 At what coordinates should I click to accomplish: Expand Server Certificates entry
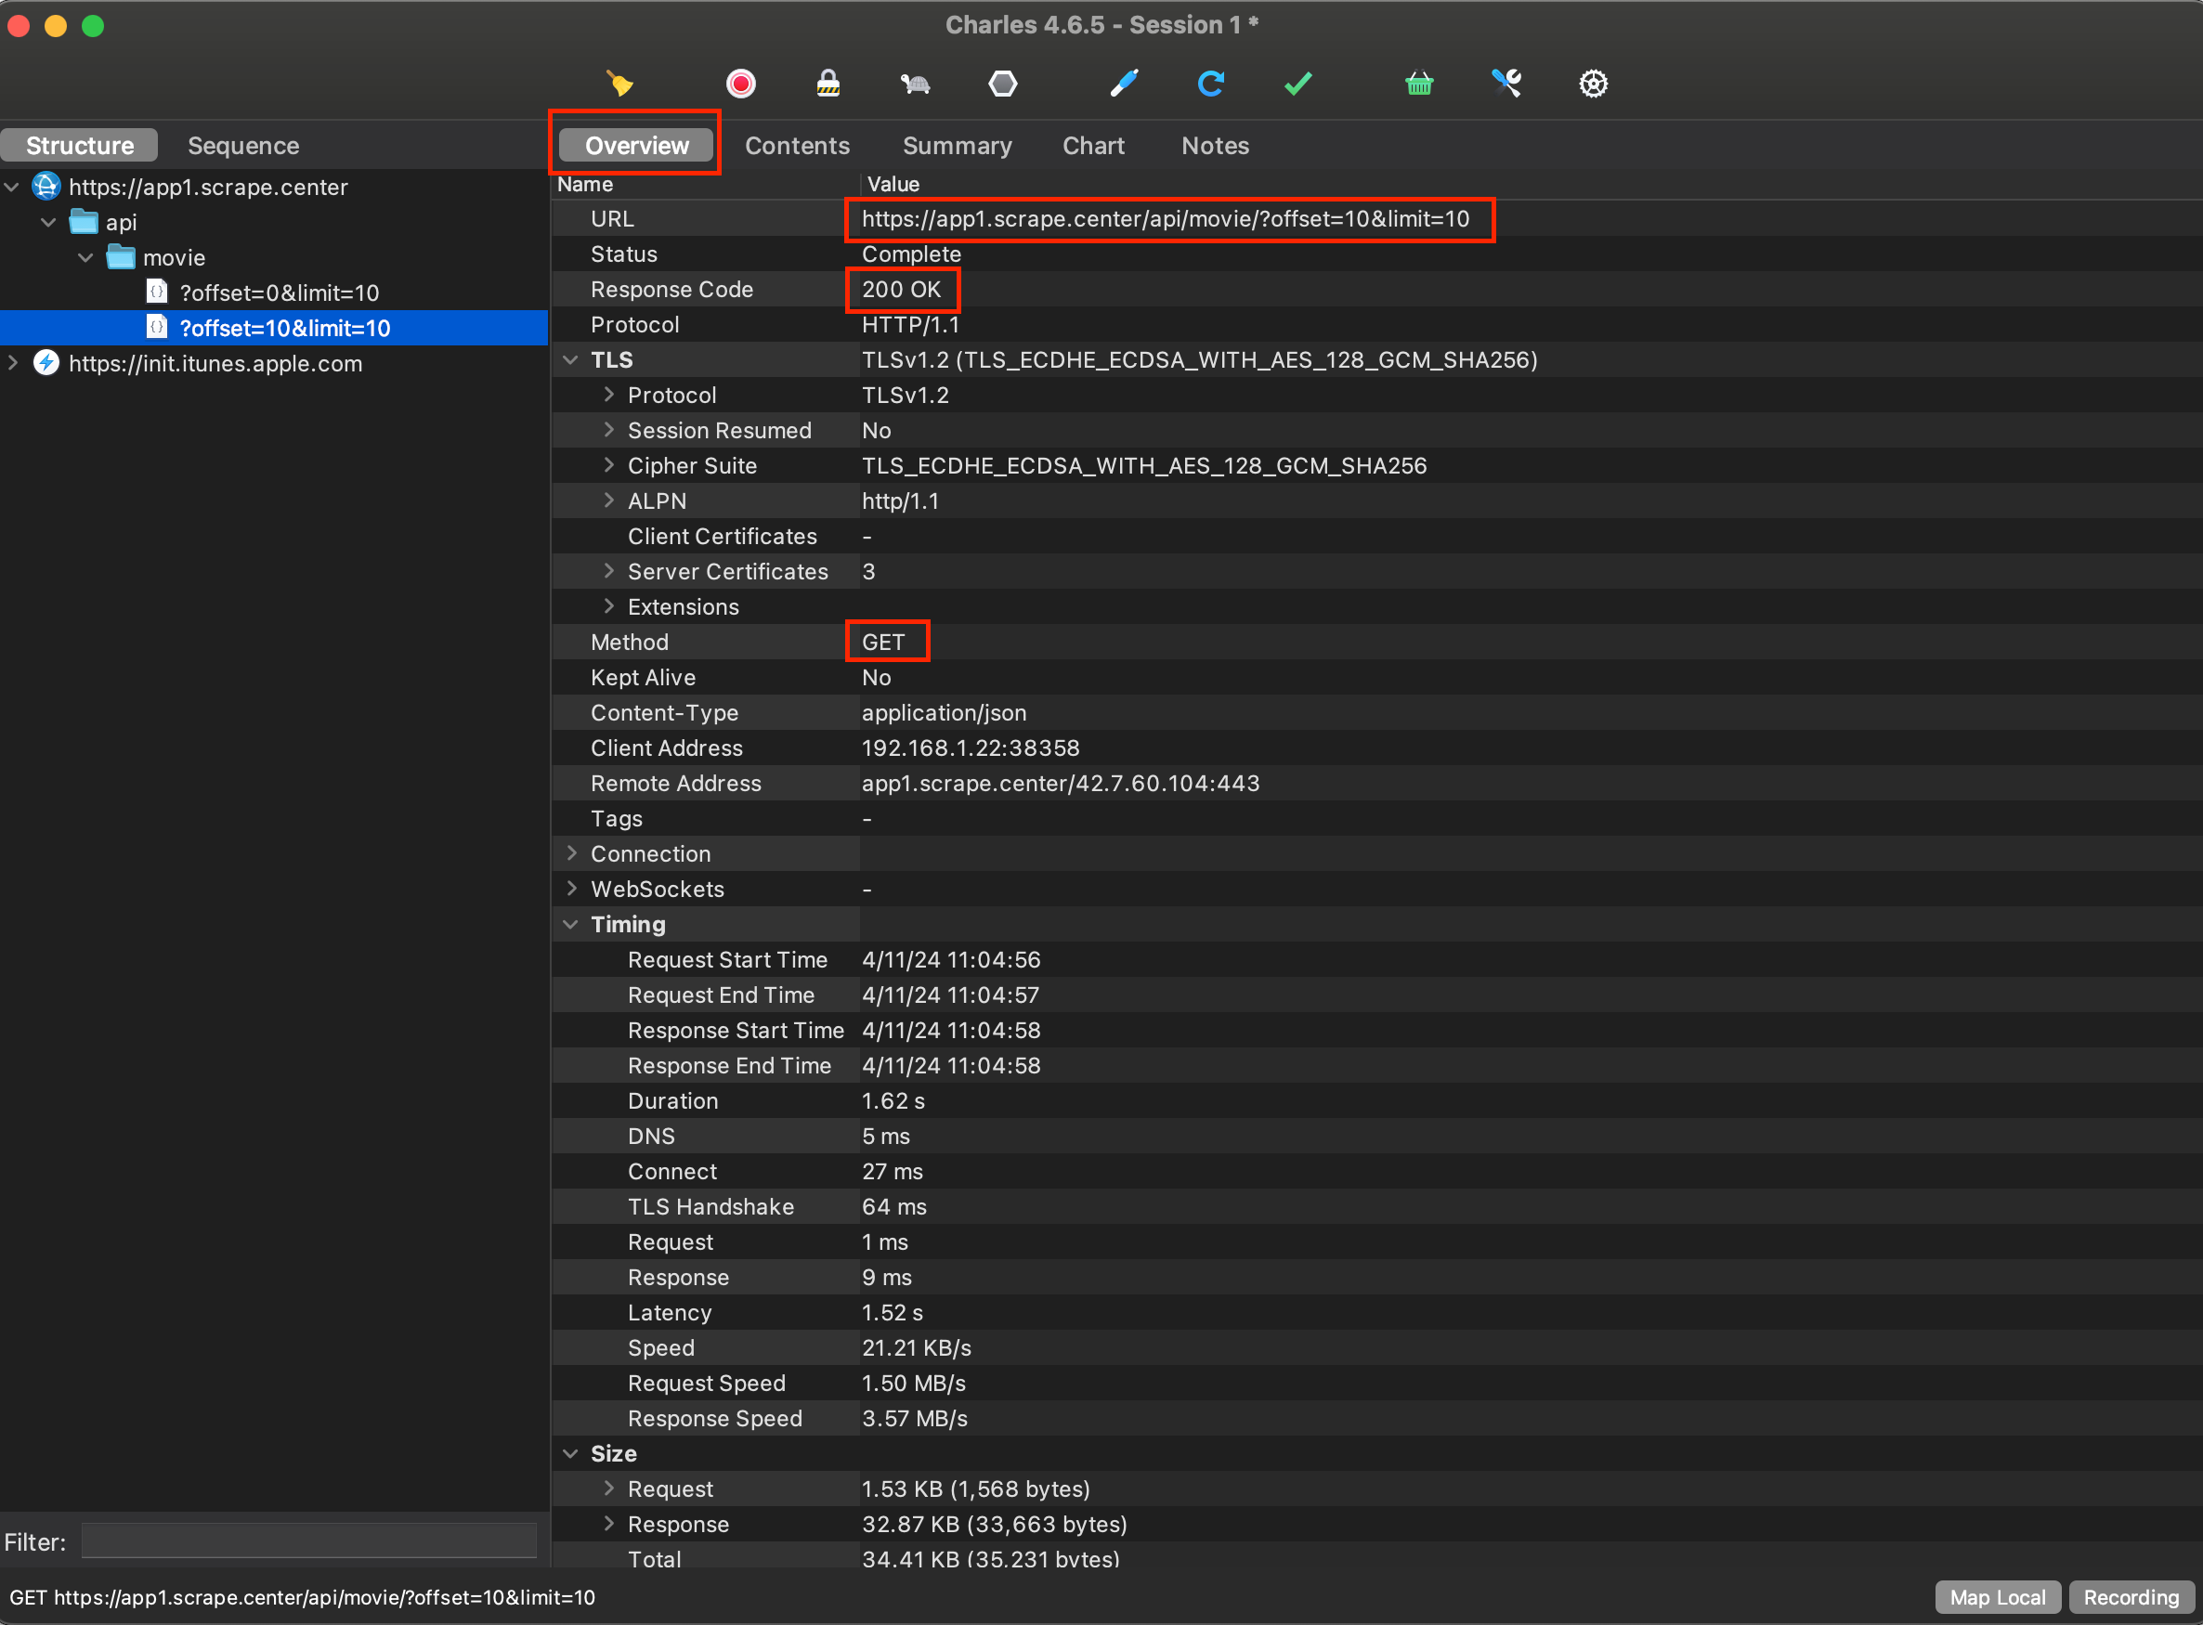(608, 571)
